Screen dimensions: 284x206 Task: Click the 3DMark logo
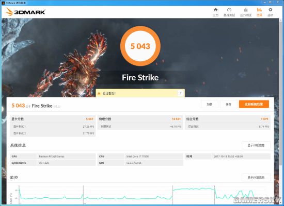pos(25,12)
